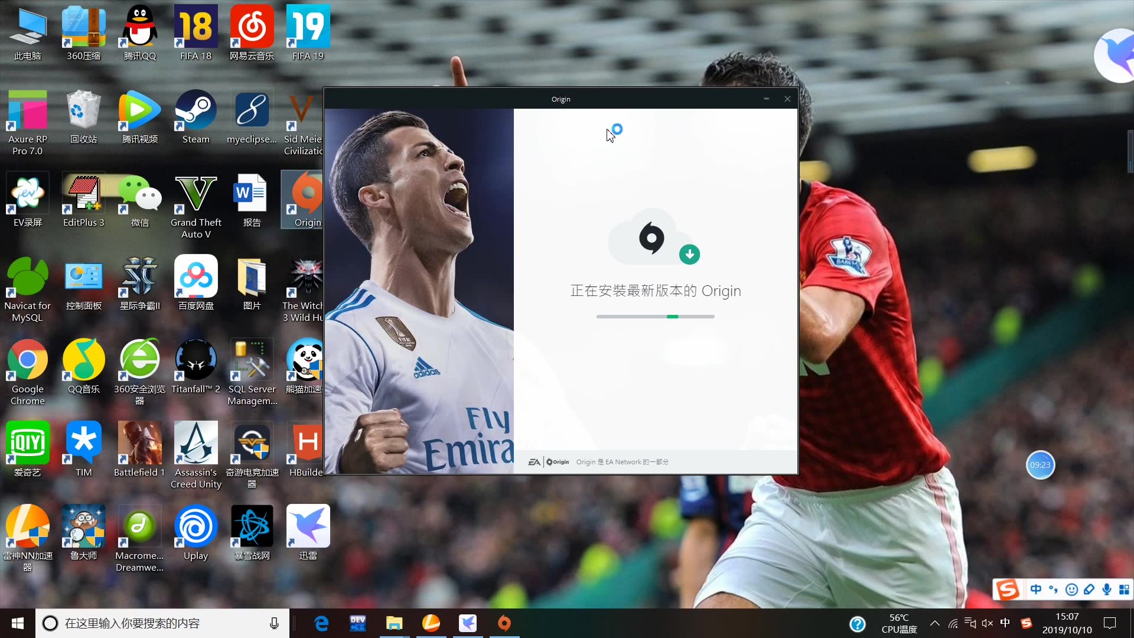Select Grand Theft Auto V shortcut
The height and width of the screenshot is (638, 1134).
coord(195,206)
